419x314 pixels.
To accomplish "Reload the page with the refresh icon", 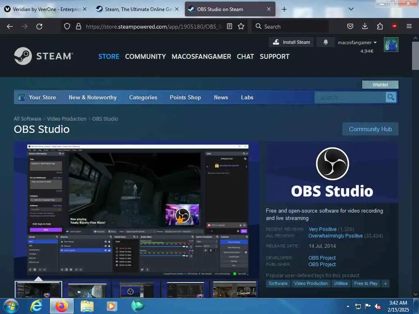I will click(x=39, y=27).
